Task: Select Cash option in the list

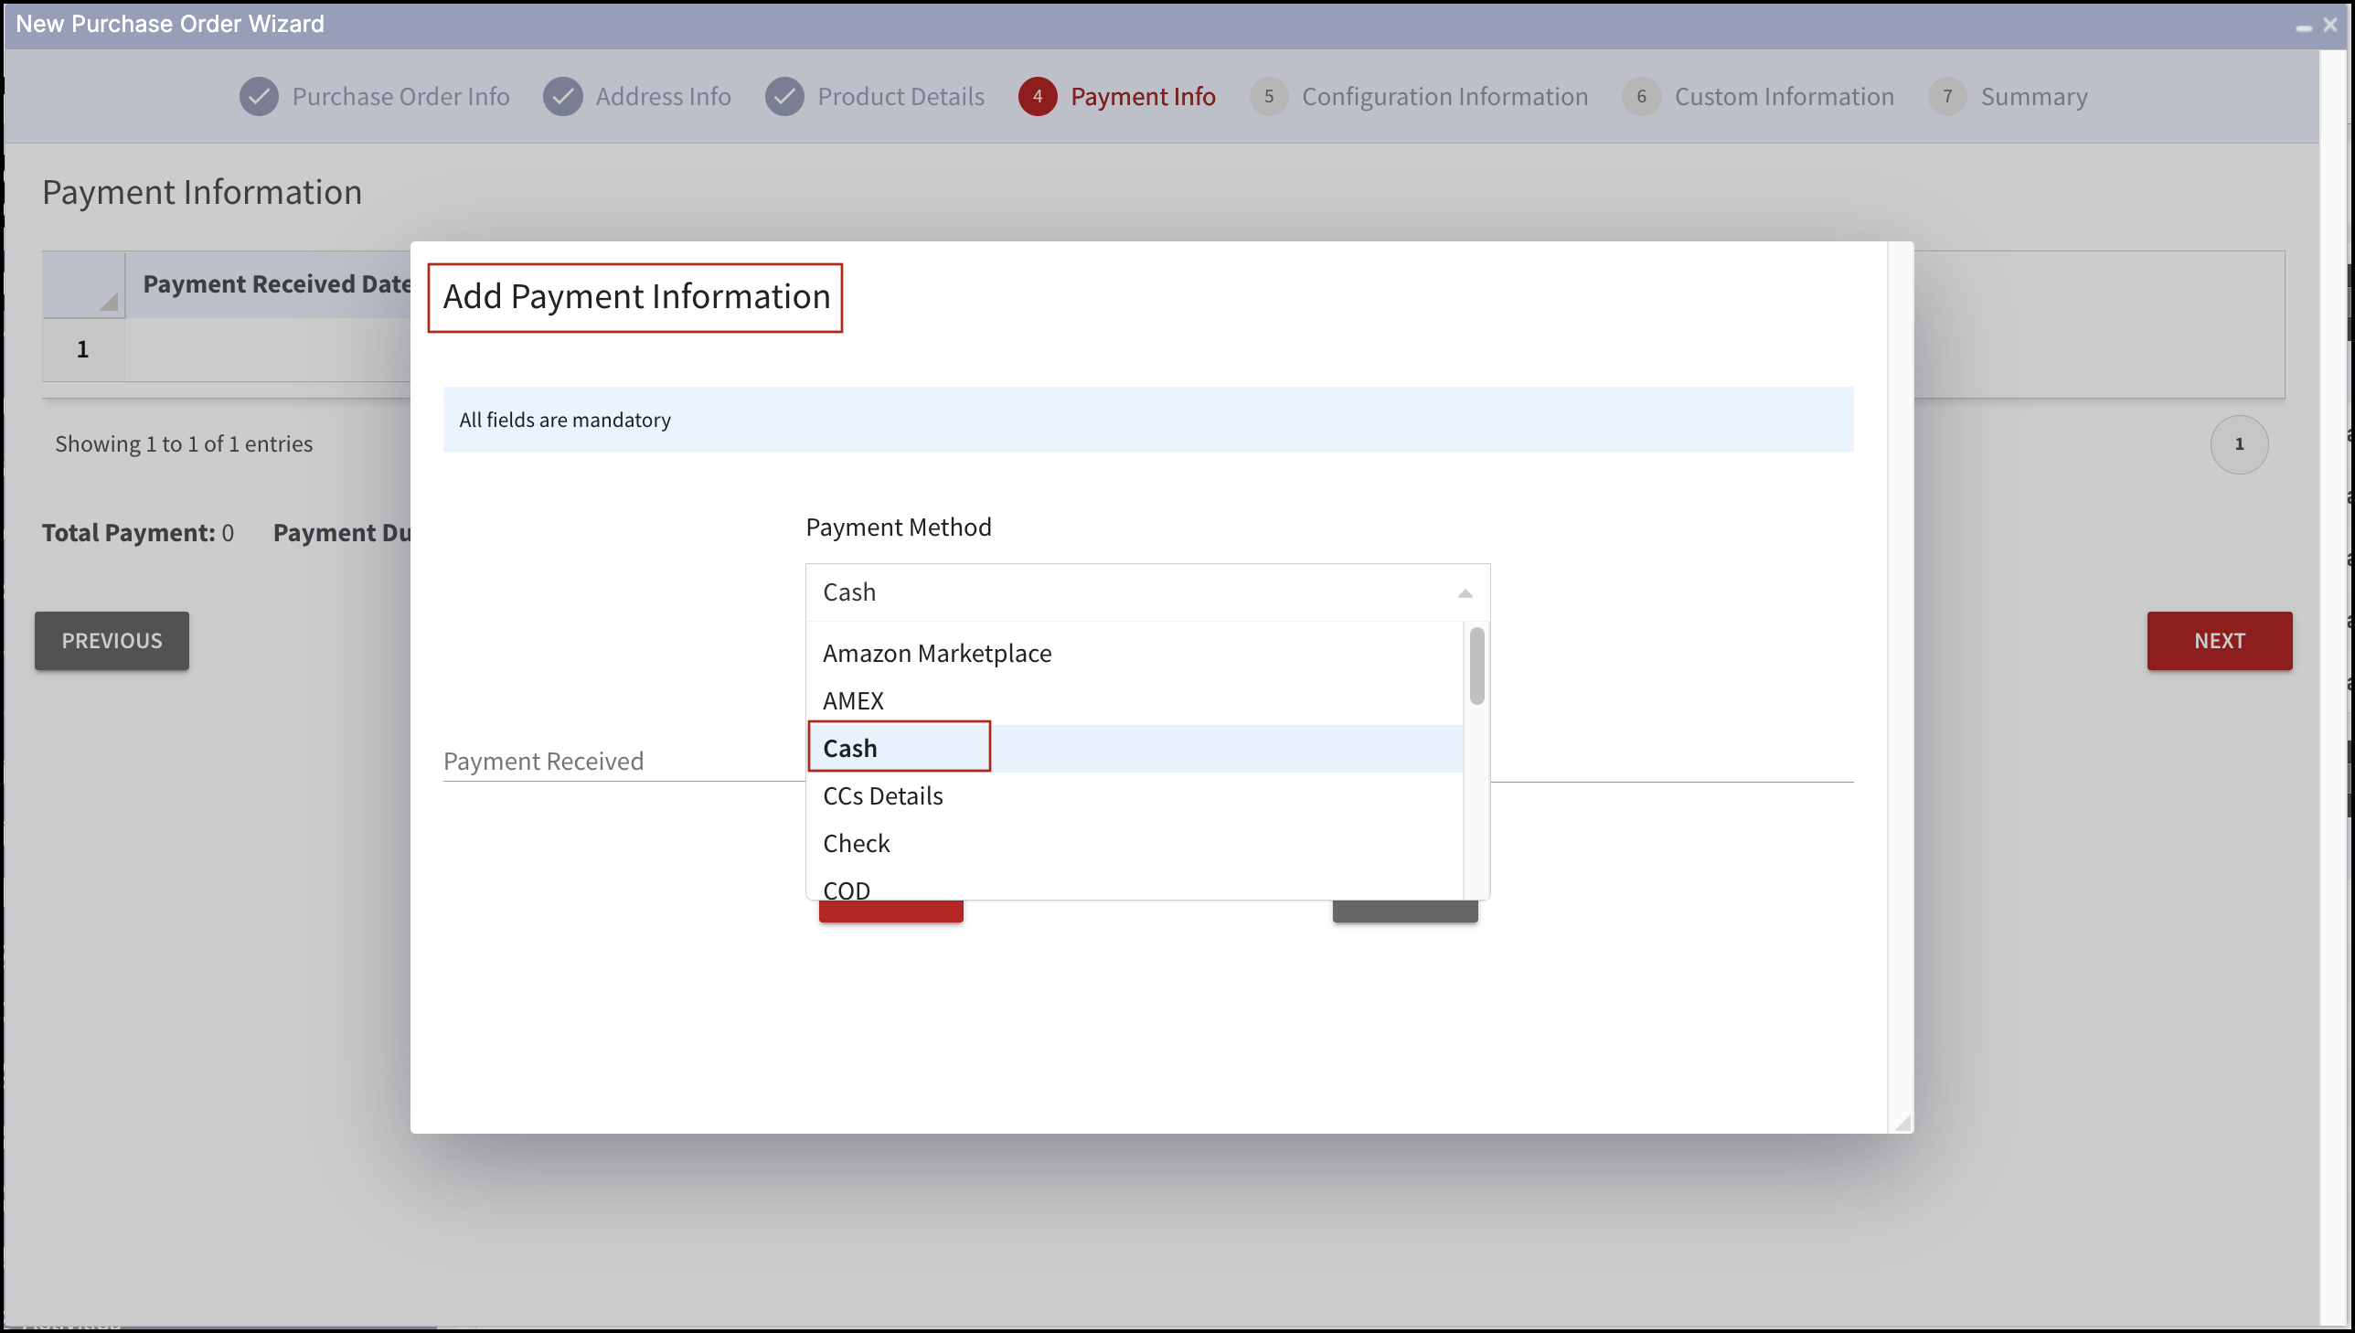Action: 1134,749
